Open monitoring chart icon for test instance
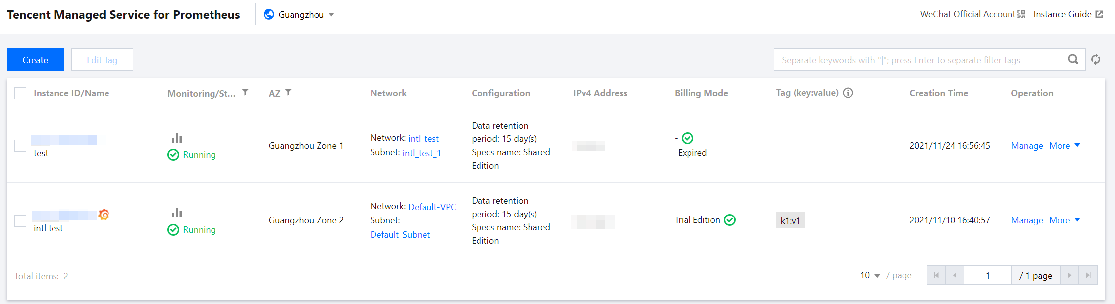The width and height of the screenshot is (1115, 304). click(x=177, y=138)
